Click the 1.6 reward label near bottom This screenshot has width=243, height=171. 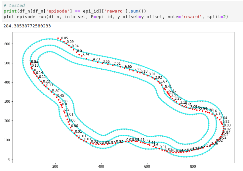(x=156, y=145)
